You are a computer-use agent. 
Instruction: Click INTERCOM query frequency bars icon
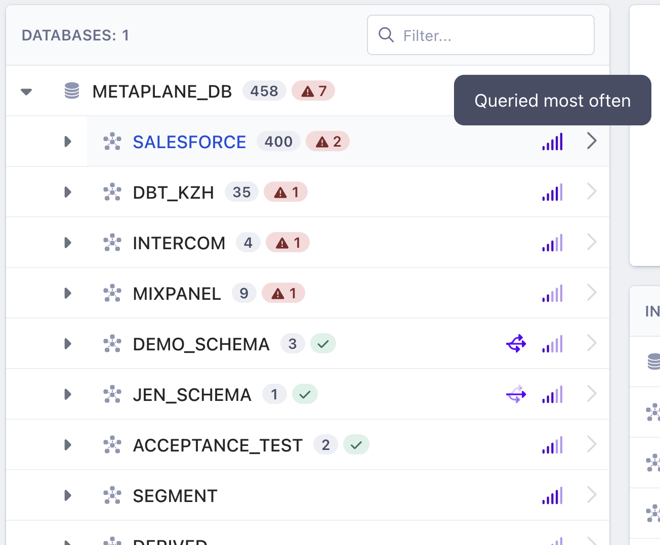coord(552,243)
